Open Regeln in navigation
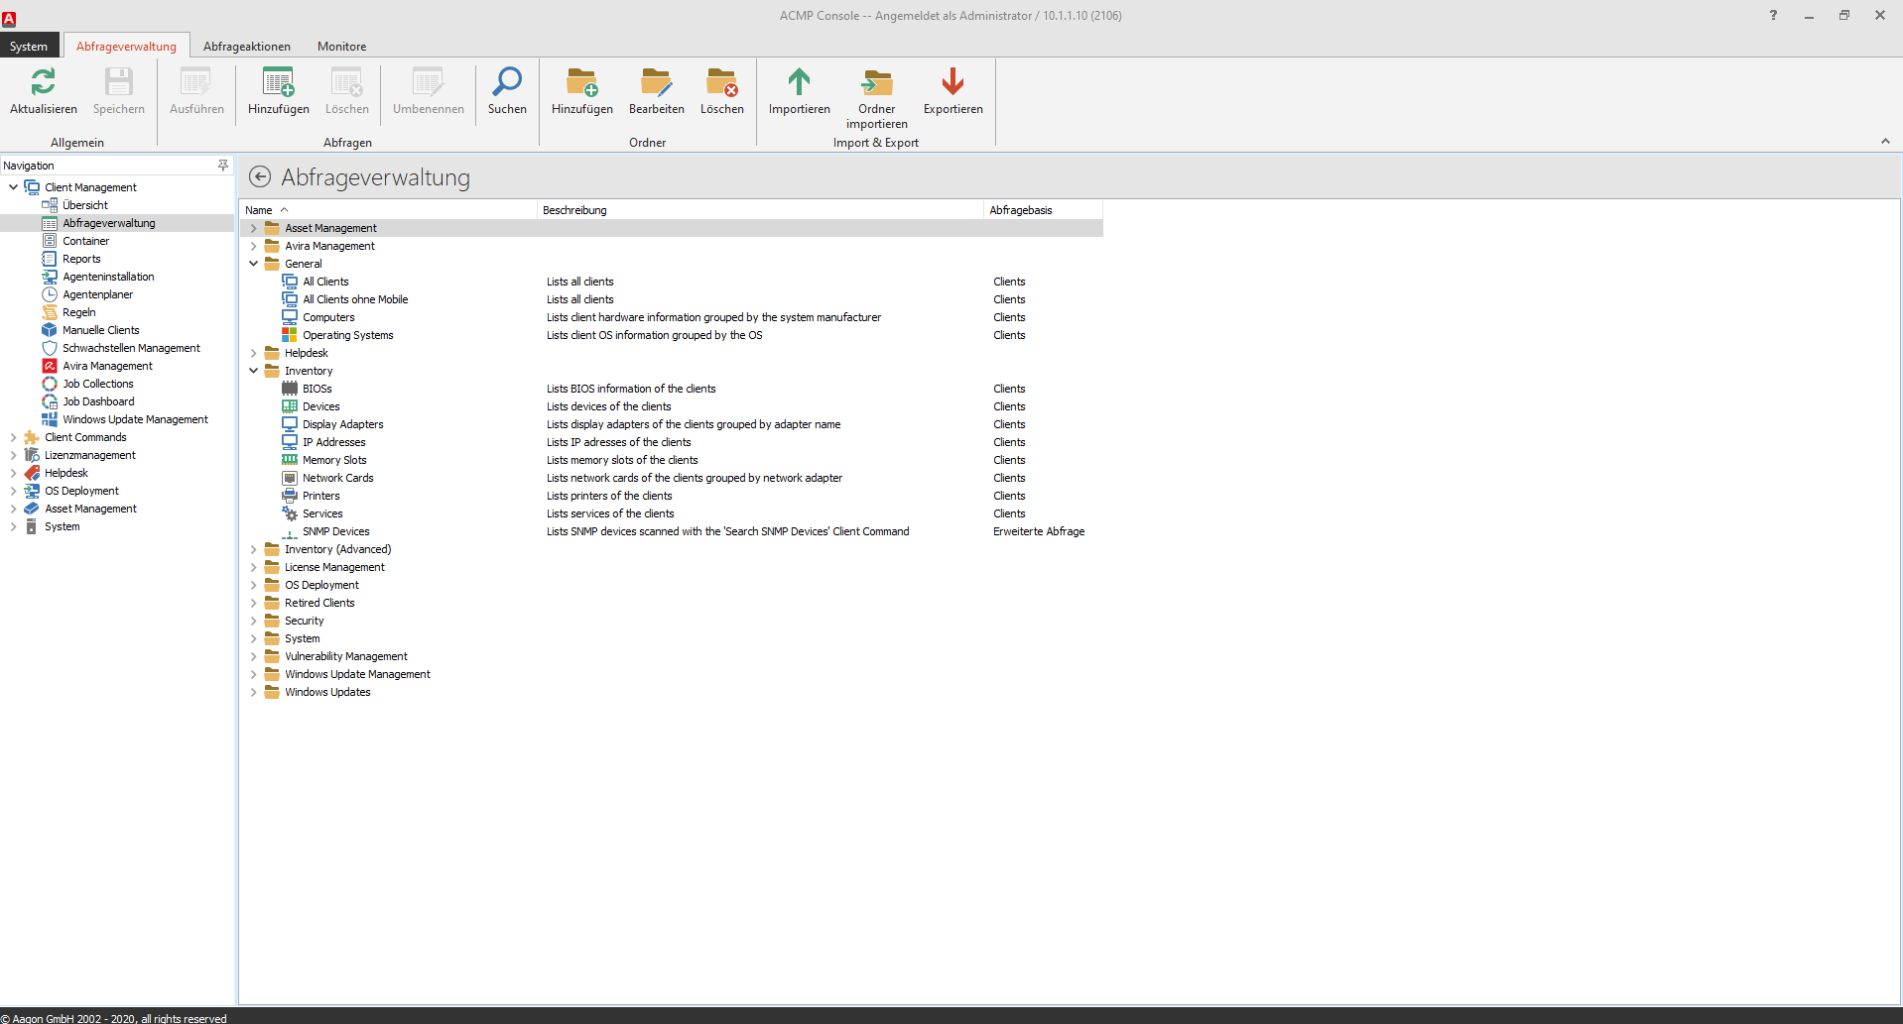 click(79, 312)
